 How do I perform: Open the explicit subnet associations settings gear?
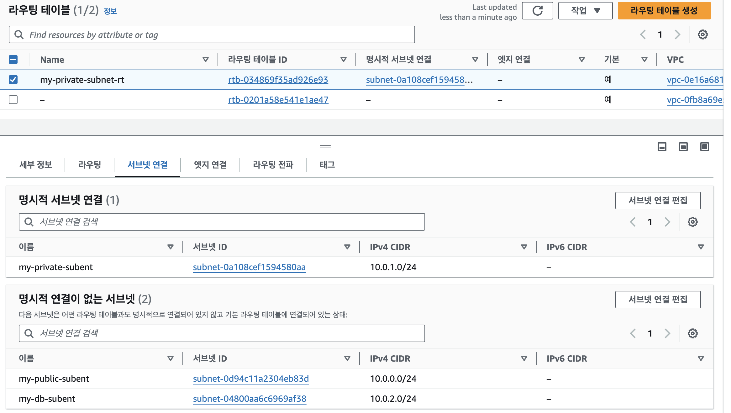click(692, 222)
